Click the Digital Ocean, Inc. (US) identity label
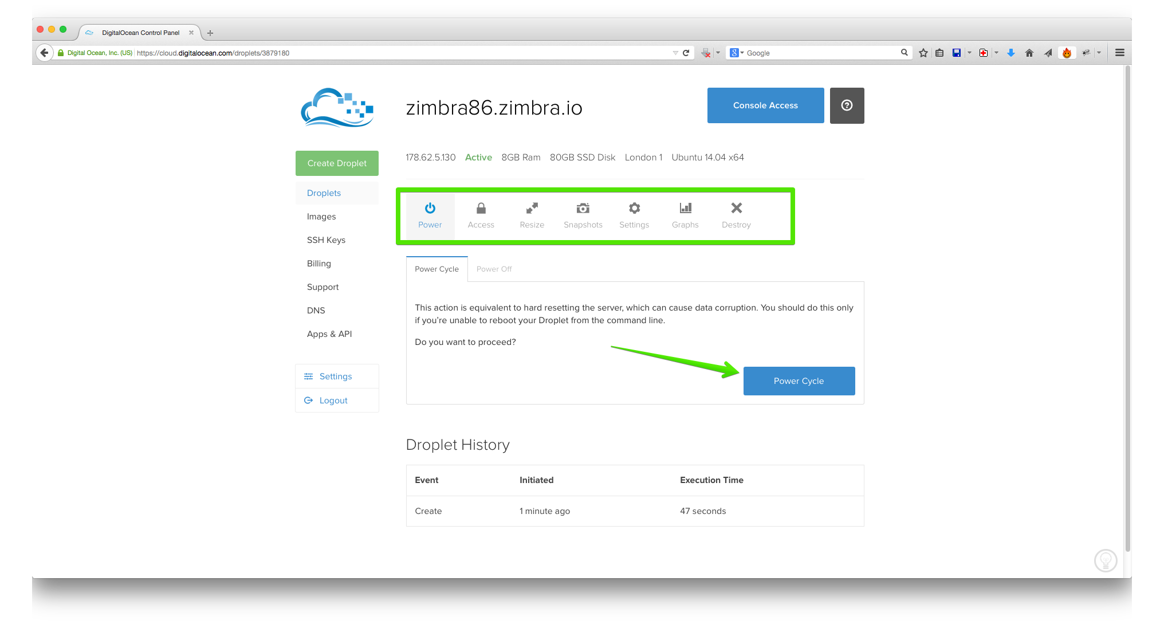This screenshot has width=1164, height=624. pos(100,53)
